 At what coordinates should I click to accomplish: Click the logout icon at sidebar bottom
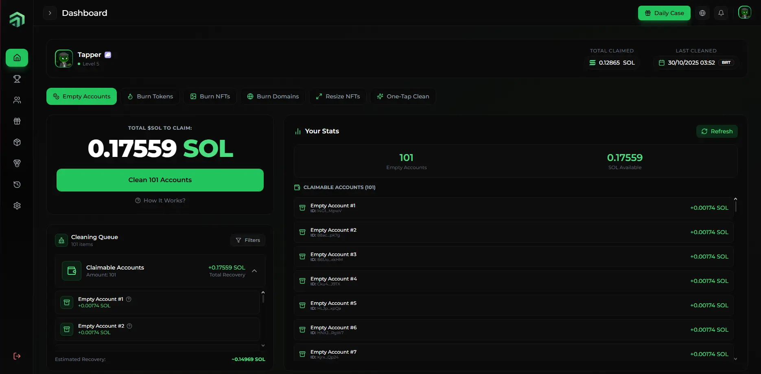click(17, 356)
